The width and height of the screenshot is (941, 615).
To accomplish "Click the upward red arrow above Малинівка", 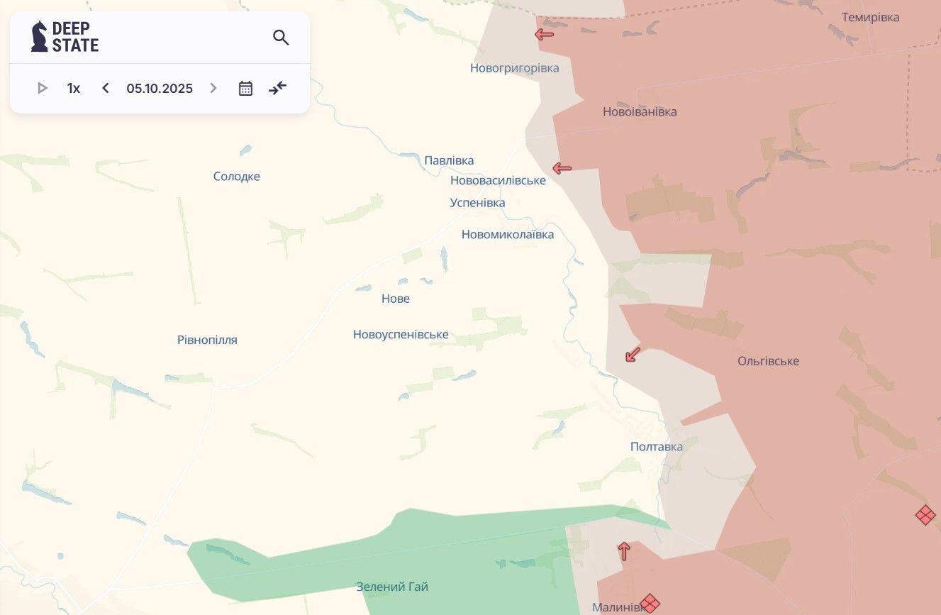I will (624, 550).
